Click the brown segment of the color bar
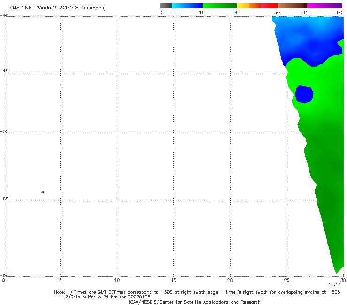The height and width of the screenshot is (305, 347). (292, 6)
